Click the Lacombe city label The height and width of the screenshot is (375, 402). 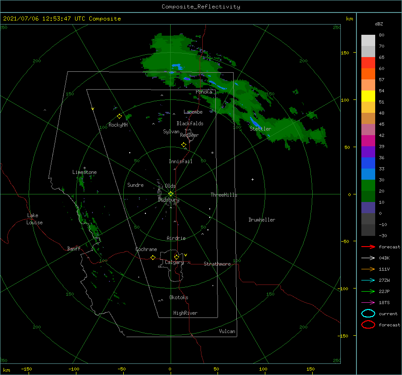click(x=193, y=112)
